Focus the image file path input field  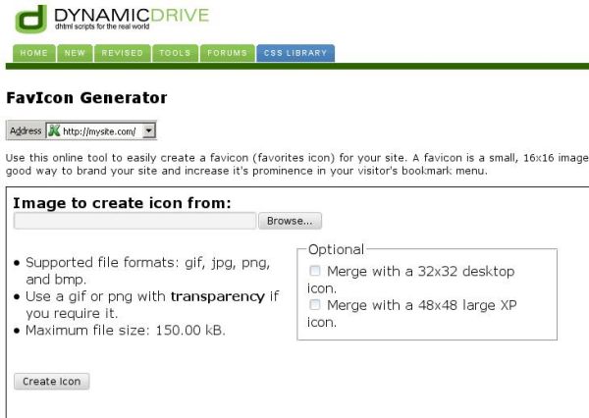(134, 221)
